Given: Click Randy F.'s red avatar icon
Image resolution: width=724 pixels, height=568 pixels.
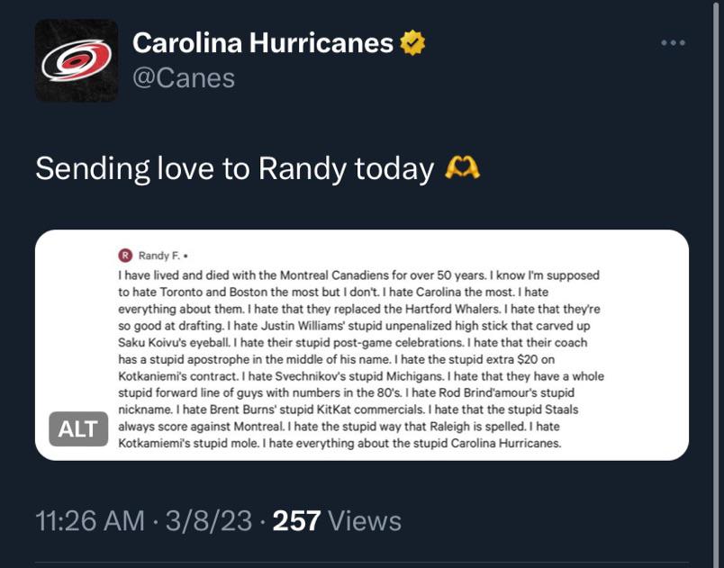Looking at the screenshot, I should point(126,256).
